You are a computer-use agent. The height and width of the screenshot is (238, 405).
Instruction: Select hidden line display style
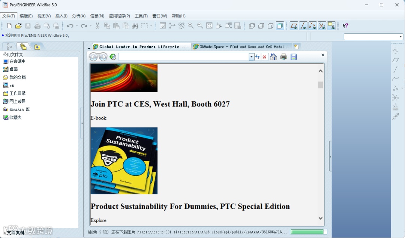click(261, 25)
